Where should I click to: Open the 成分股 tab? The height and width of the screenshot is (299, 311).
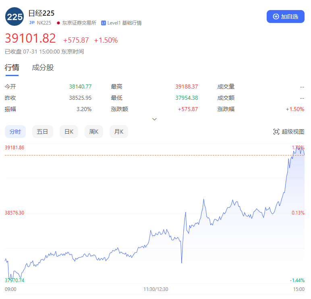tap(43, 68)
